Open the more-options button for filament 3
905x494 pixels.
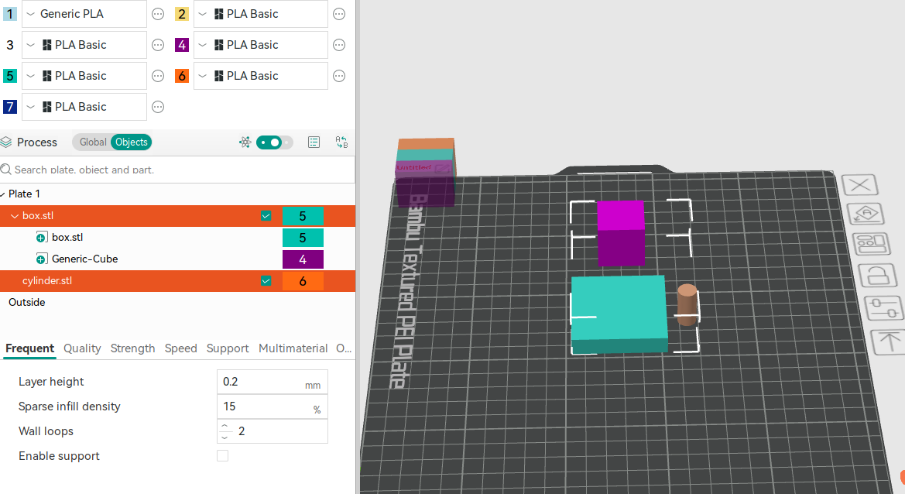point(158,45)
